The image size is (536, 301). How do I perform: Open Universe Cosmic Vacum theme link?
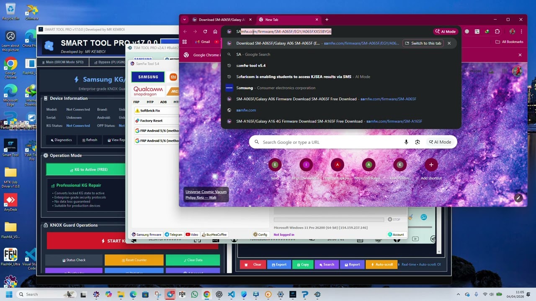pos(206,192)
